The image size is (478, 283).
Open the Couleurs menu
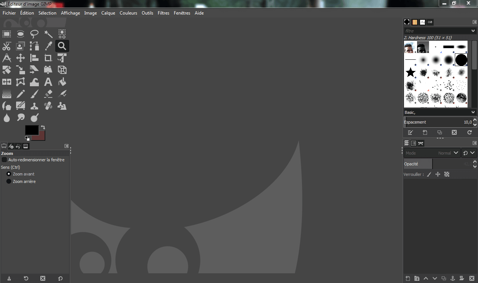[128, 13]
